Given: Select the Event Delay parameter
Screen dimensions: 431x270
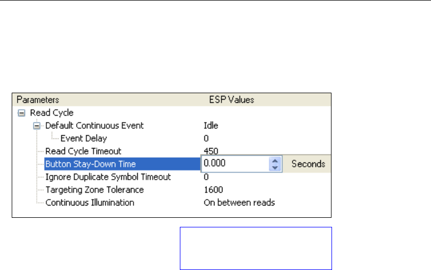Looking at the screenshot, I should click(84, 138).
